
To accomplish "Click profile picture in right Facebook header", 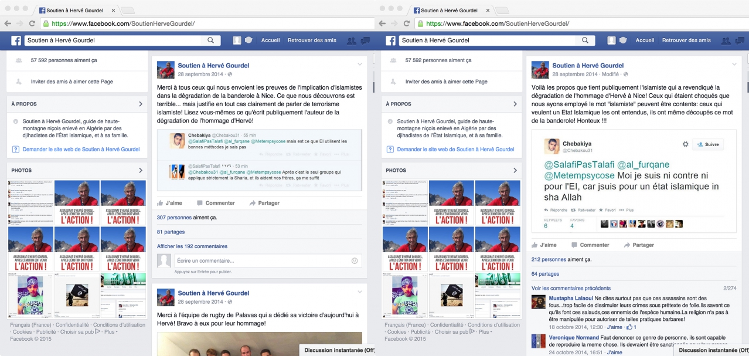I will [x=612, y=40].
